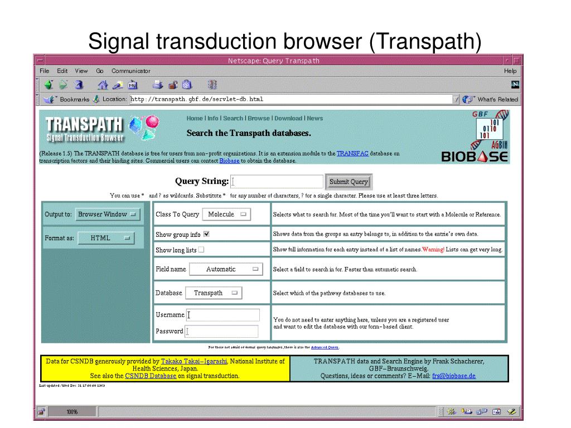Open the window menu button in title bar

pos(40,60)
